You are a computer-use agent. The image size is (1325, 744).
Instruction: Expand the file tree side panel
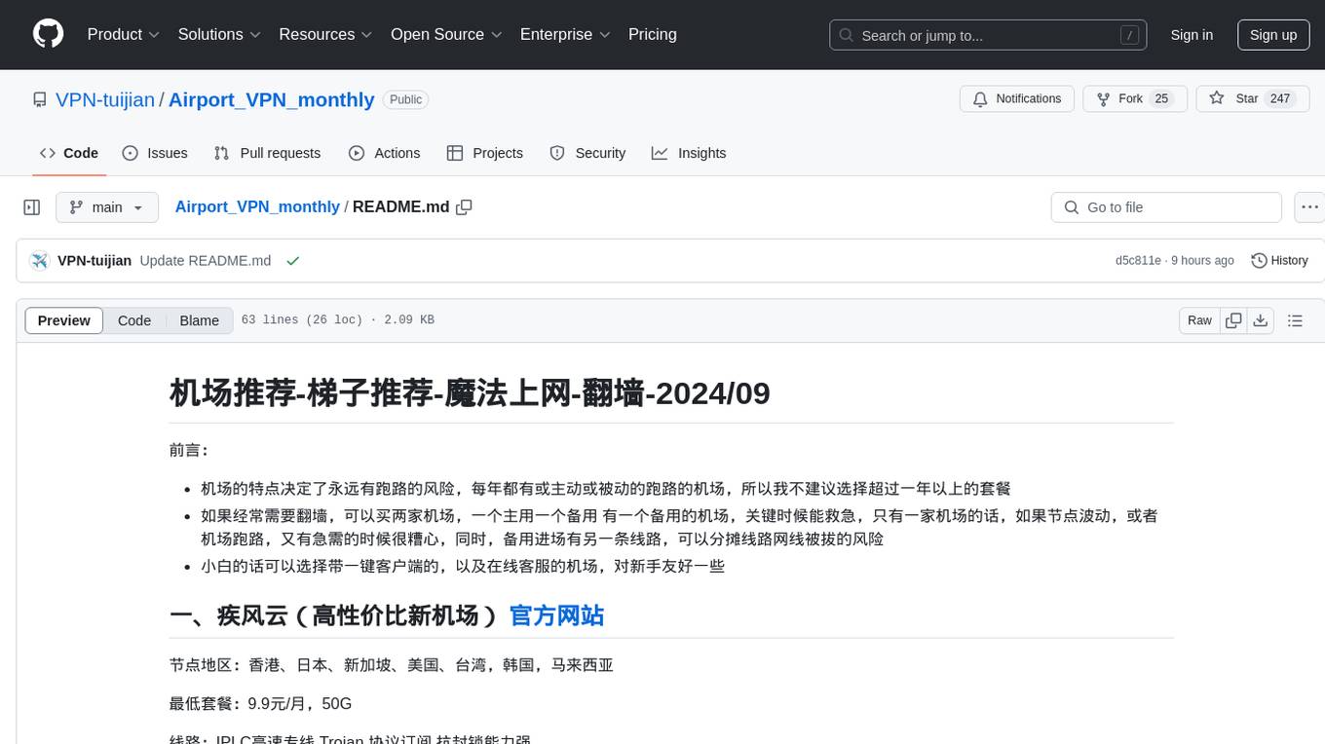(x=32, y=207)
